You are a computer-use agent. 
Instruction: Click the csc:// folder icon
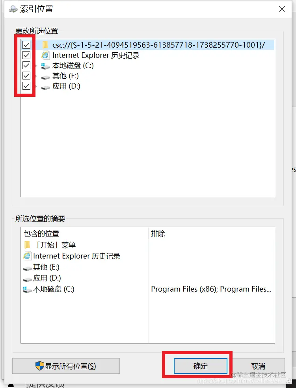click(45, 45)
